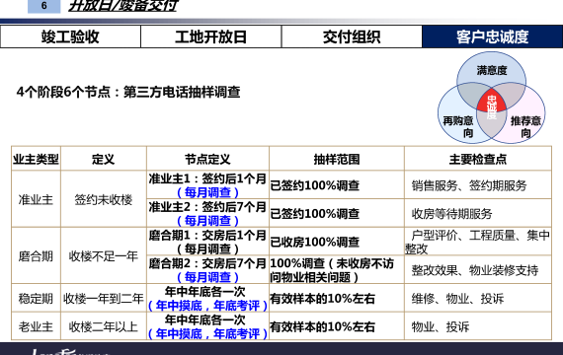Select cell 销售服务、签约期服务
This screenshot has width=563, height=355.
(x=478, y=185)
